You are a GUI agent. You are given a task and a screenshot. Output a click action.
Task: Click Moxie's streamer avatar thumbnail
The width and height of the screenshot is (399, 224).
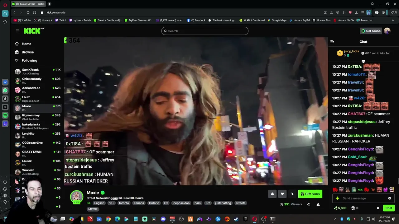click(76, 197)
